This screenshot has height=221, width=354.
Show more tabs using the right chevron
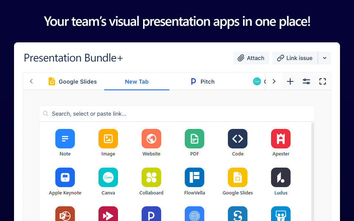point(274,81)
